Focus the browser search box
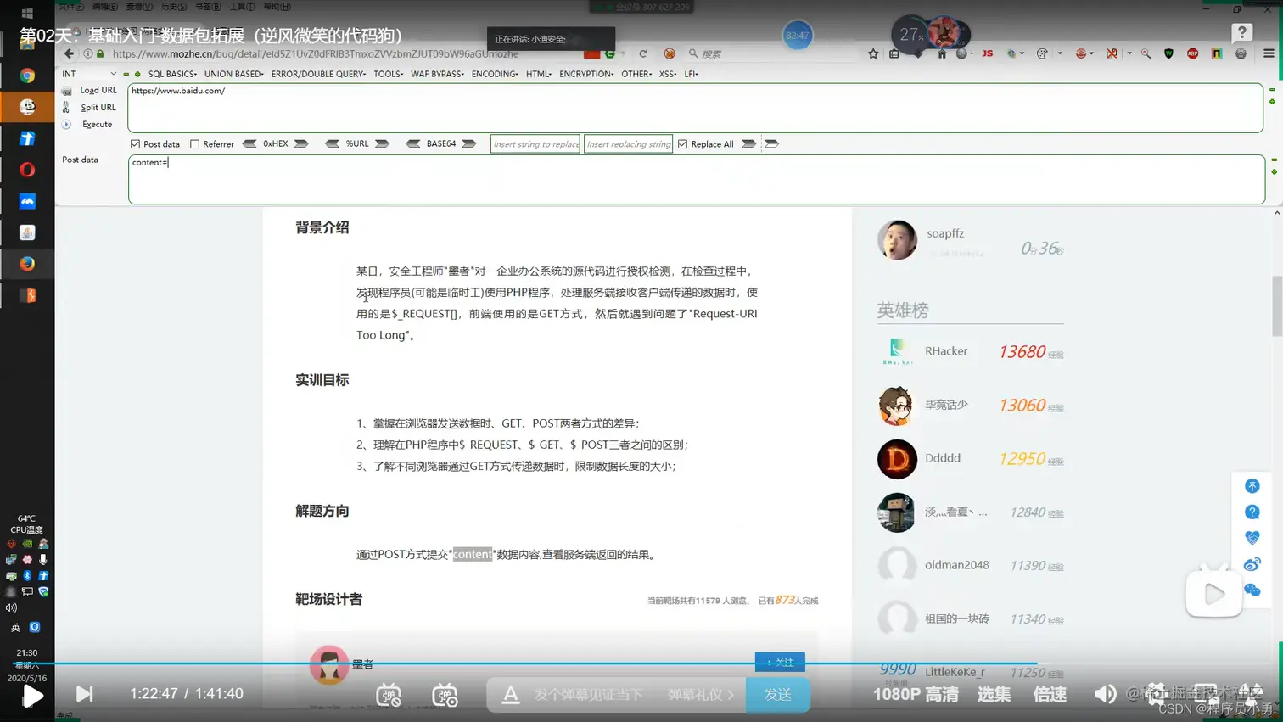Screen dimensions: 1283x722 click(x=772, y=53)
